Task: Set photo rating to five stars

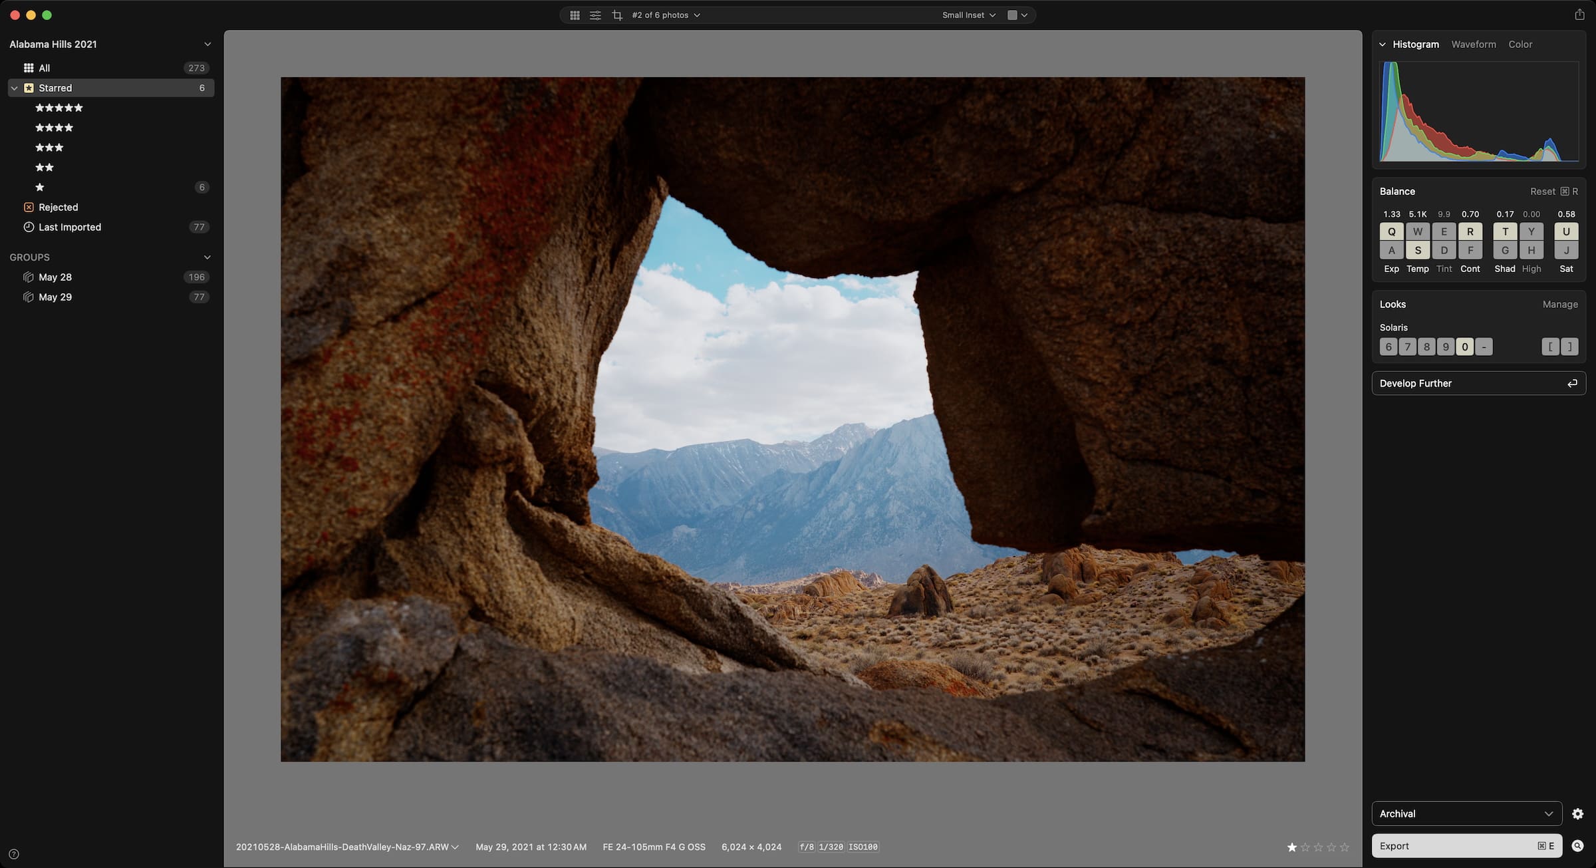Action: [x=1345, y=847]
